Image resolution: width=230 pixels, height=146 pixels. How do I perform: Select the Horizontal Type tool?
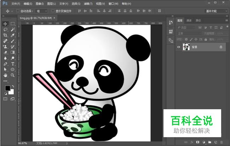click(x=13, y=64)
